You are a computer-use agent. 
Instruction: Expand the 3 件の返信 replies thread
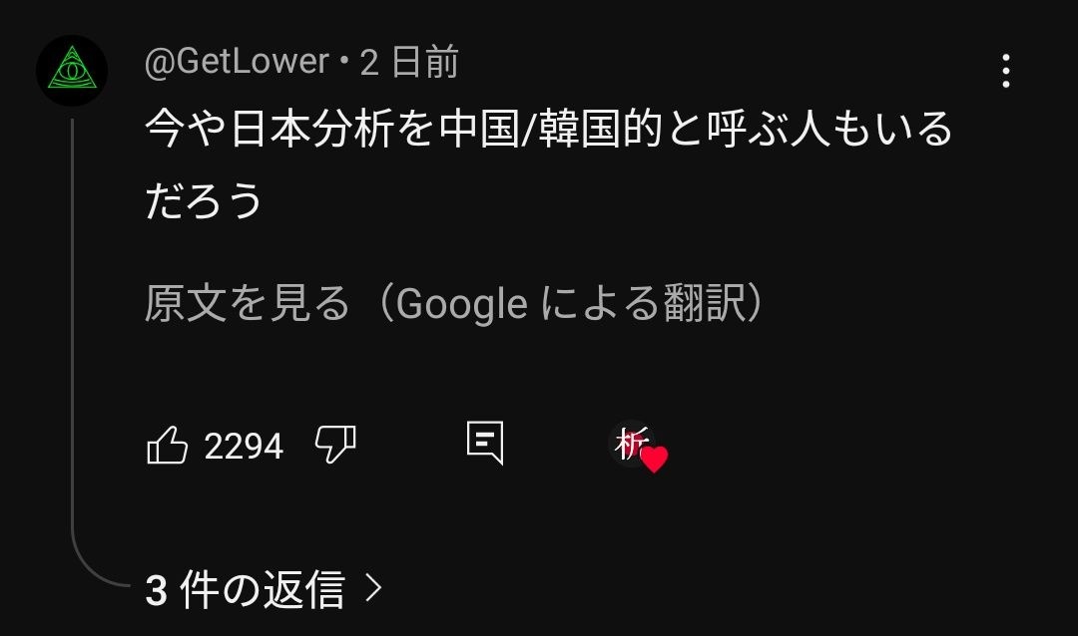(x=264, y=588)
